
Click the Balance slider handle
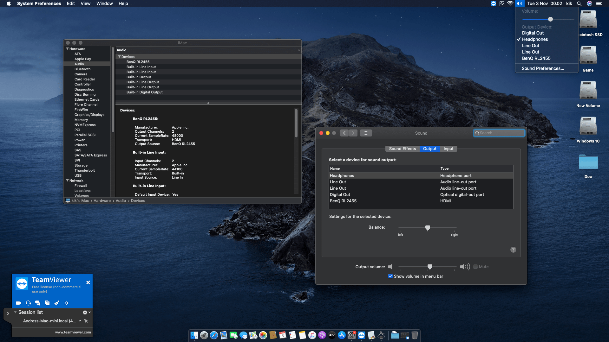pos(428,228)
